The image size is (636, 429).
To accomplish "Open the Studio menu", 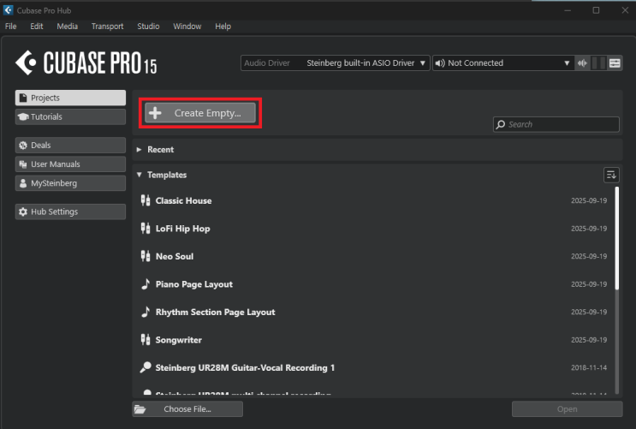I will [x=148, y=26].
